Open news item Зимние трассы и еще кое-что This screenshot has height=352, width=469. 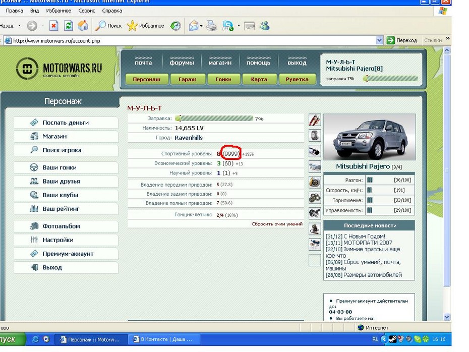pos(363,253)
